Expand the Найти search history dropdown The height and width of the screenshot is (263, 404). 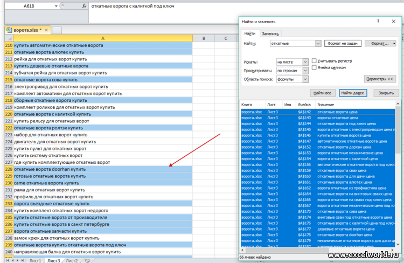pos(318,43)
